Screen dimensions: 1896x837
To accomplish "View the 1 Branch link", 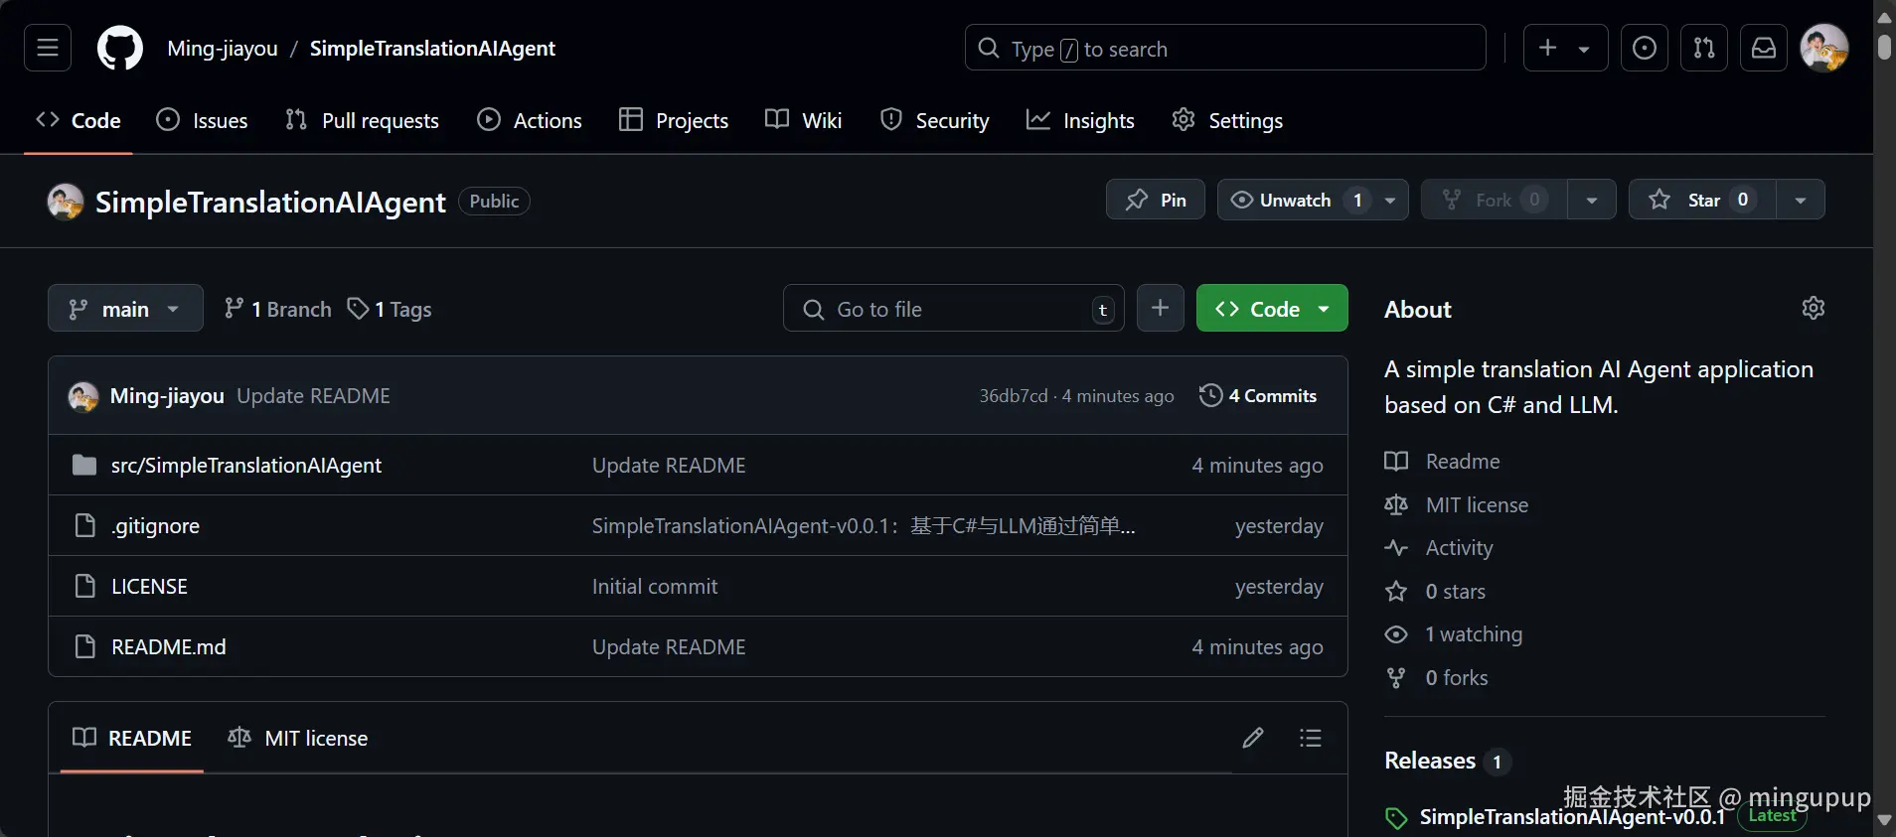I will coord(277,309).
